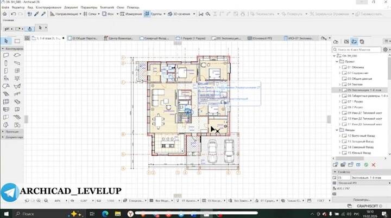391x218 pixels.
Task: Expand the 01 Обложка layout row
Action: (x=339, y=67)
